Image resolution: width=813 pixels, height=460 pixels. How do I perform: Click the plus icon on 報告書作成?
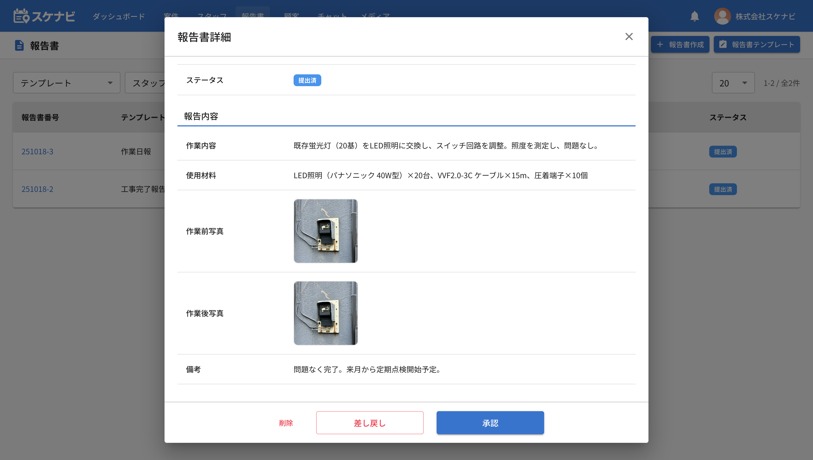pyautogui.click(x=660, y=45)
